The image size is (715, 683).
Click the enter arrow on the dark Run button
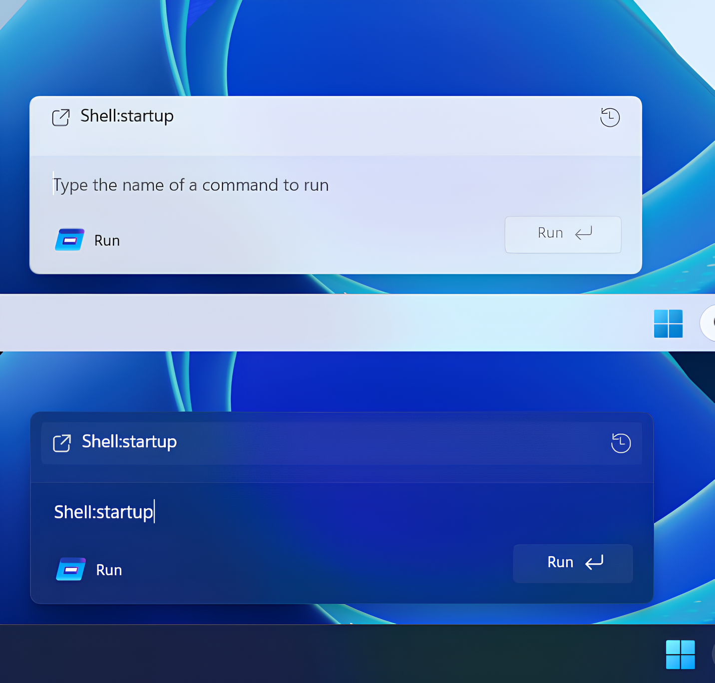click(x=594, y=563)
